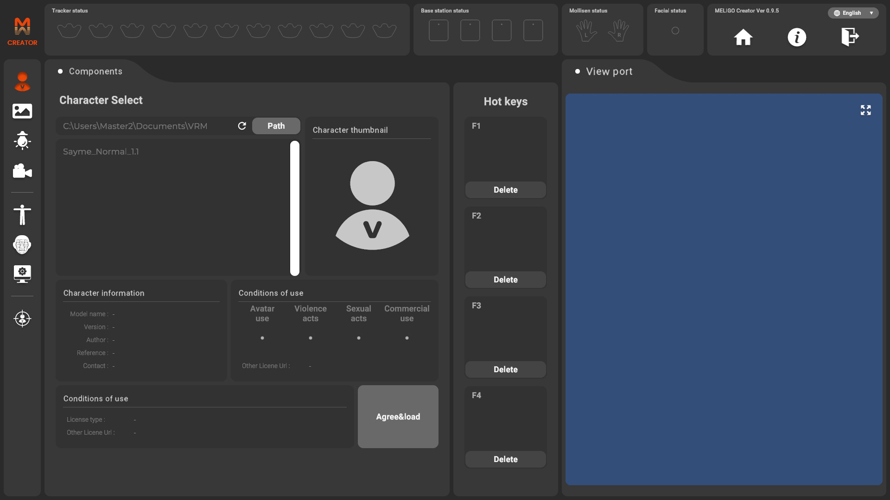
Task: Open the info icon
Action: [797, 37]
